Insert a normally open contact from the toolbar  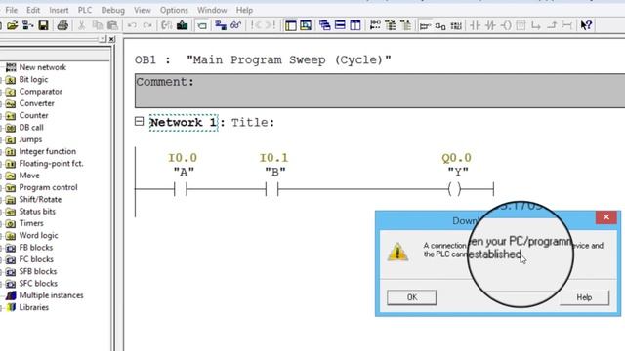coord(475,26)
